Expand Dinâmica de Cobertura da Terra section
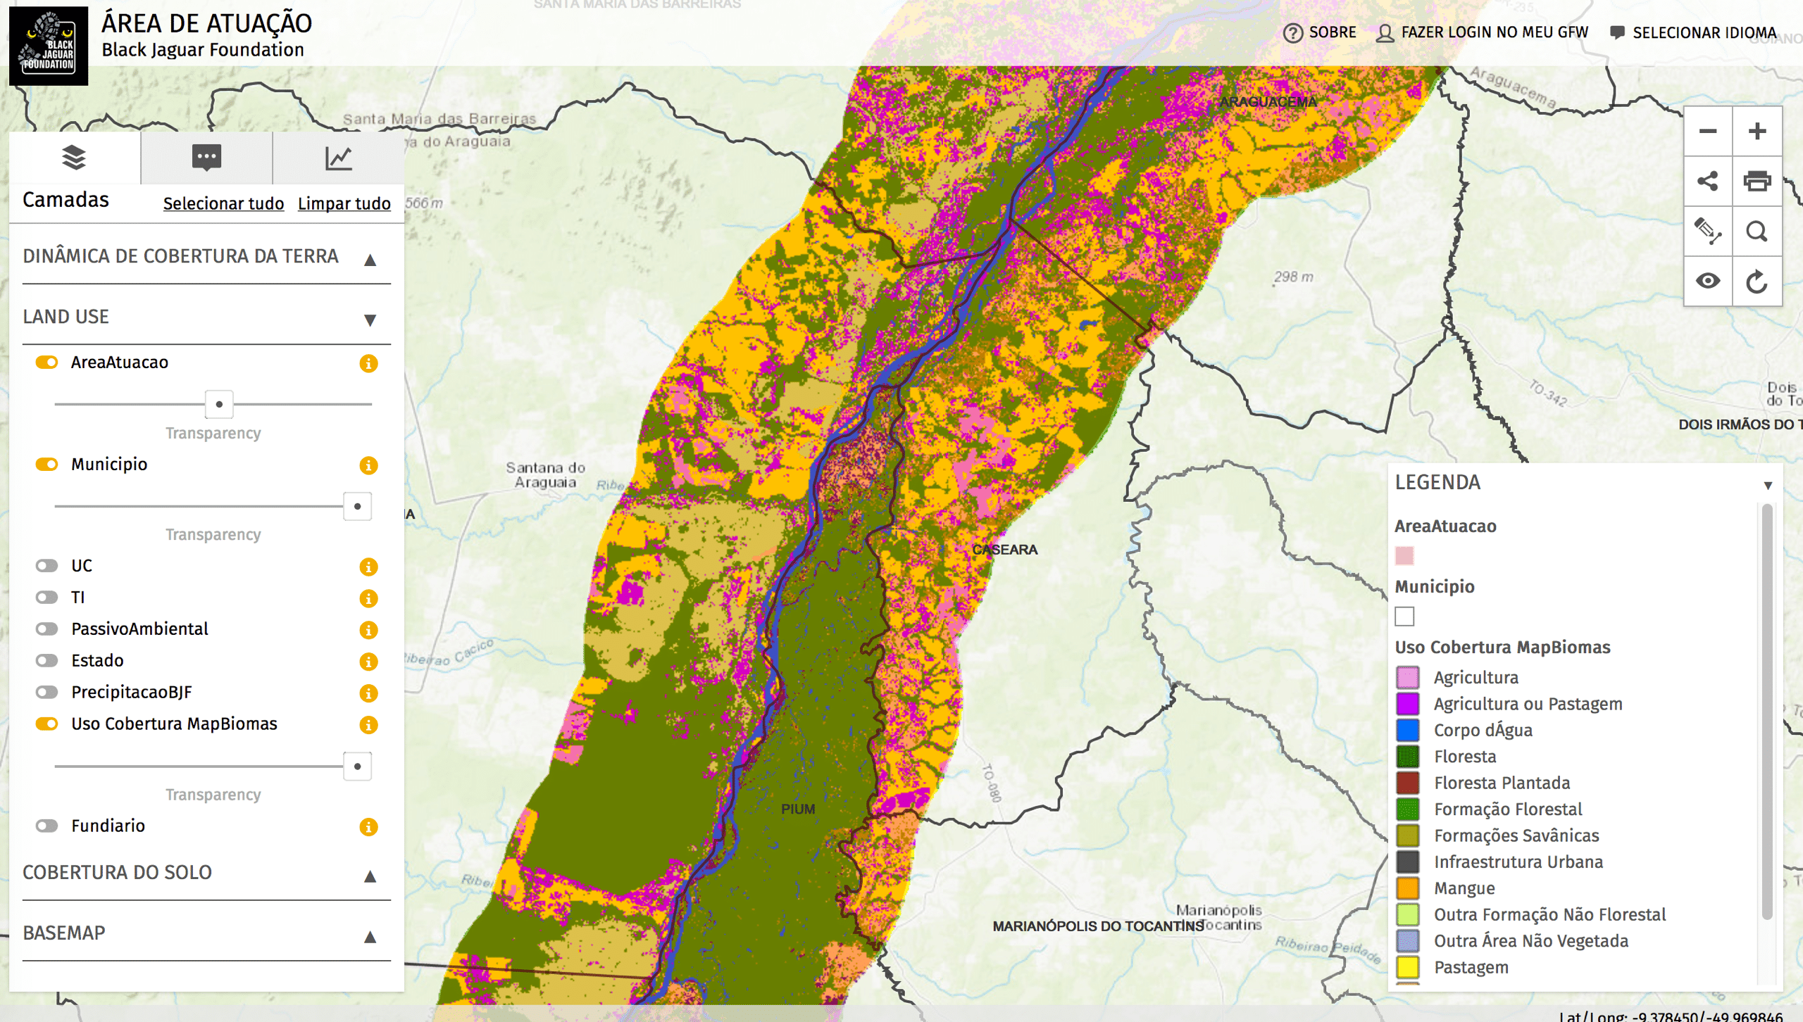1803x1022 pixels. tap(370, 260)
